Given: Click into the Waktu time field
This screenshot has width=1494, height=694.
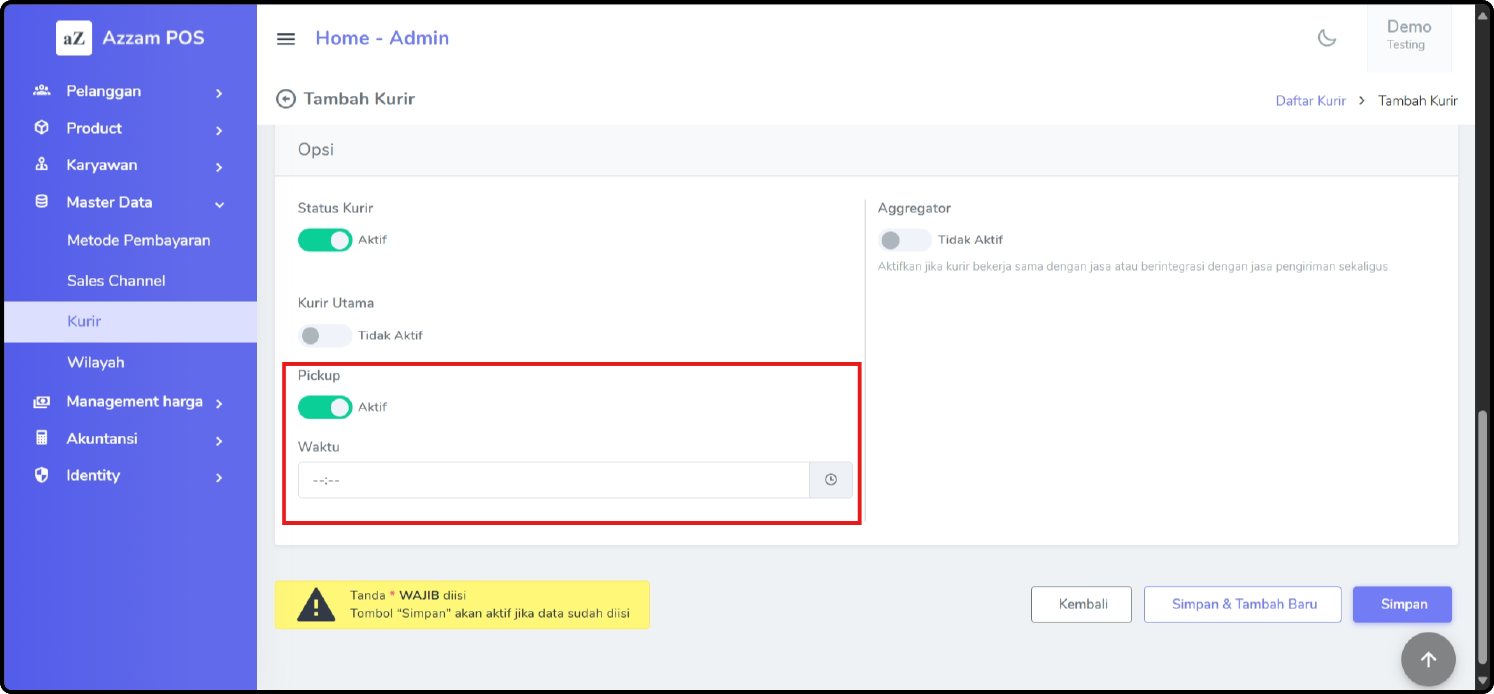Looking at the screenshot, I should tap(553, 480).
